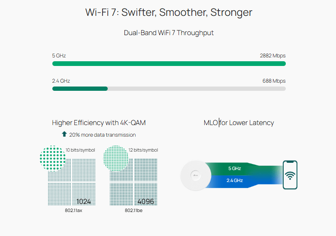Click the 2.4 GHz throughput progress bar
The height and width of the screenshot is (236, 336).
169,89
